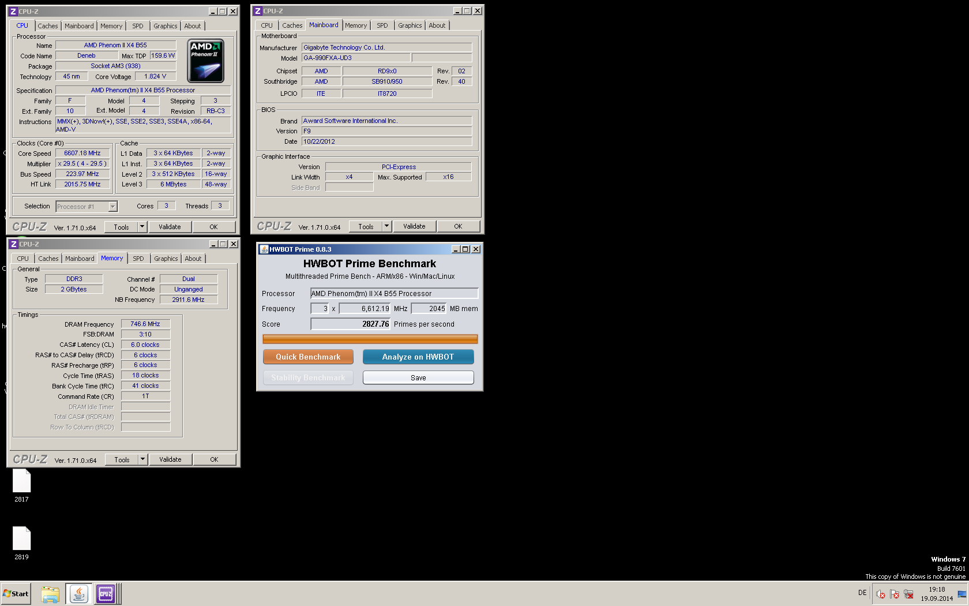Open SPD tab in CPU window

pos(138,26)
